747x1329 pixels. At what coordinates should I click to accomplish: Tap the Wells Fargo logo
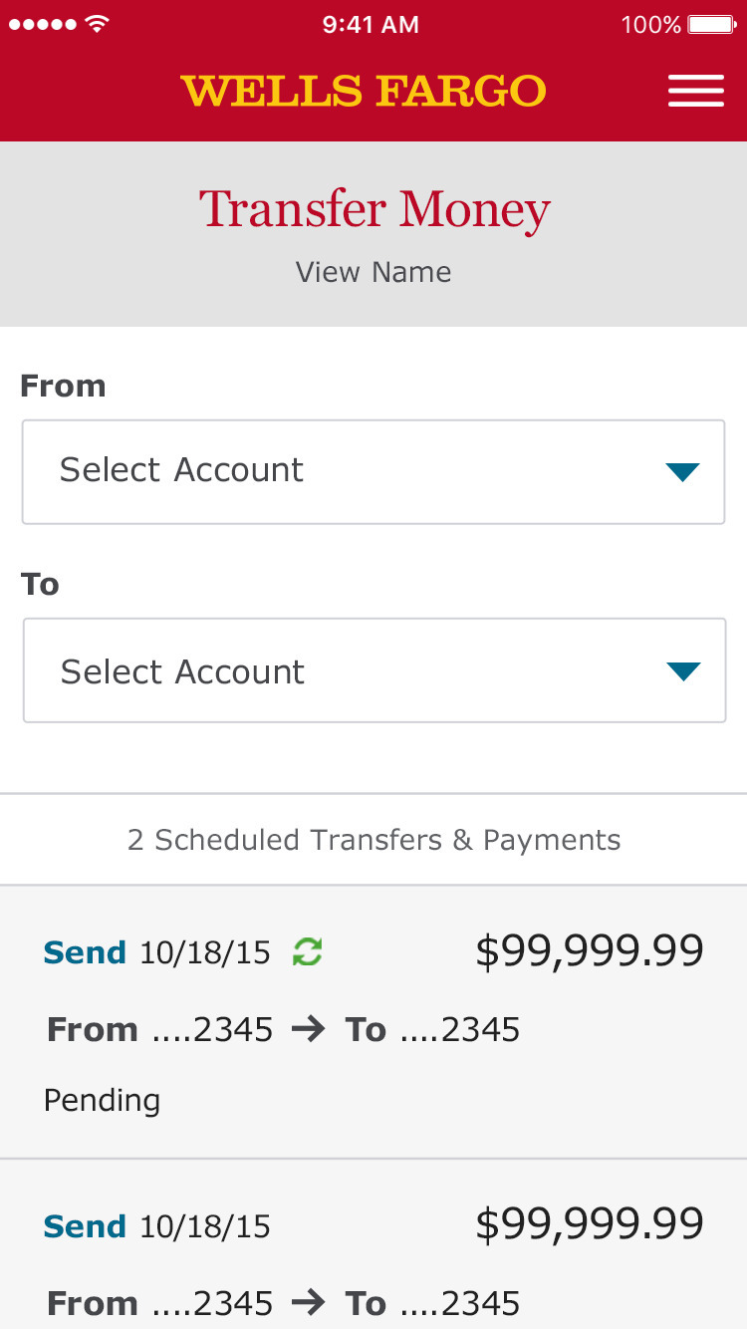pyautogui.click(x=364, y=91)
